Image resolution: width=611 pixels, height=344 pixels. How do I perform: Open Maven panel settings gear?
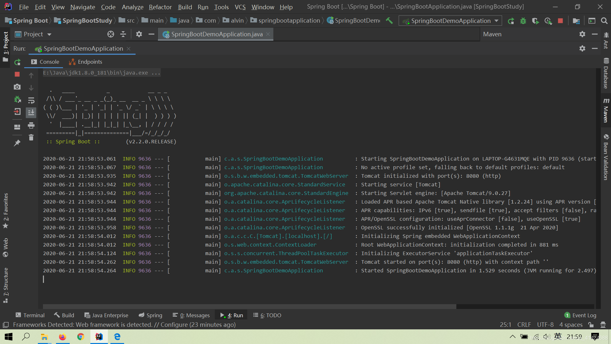(x=582, y=34)
